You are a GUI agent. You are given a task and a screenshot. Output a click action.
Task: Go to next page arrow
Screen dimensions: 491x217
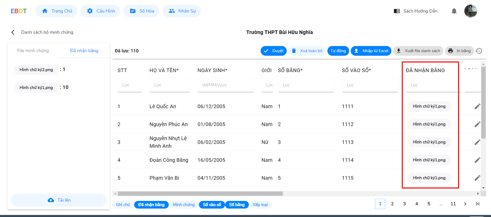coord(465,204)
